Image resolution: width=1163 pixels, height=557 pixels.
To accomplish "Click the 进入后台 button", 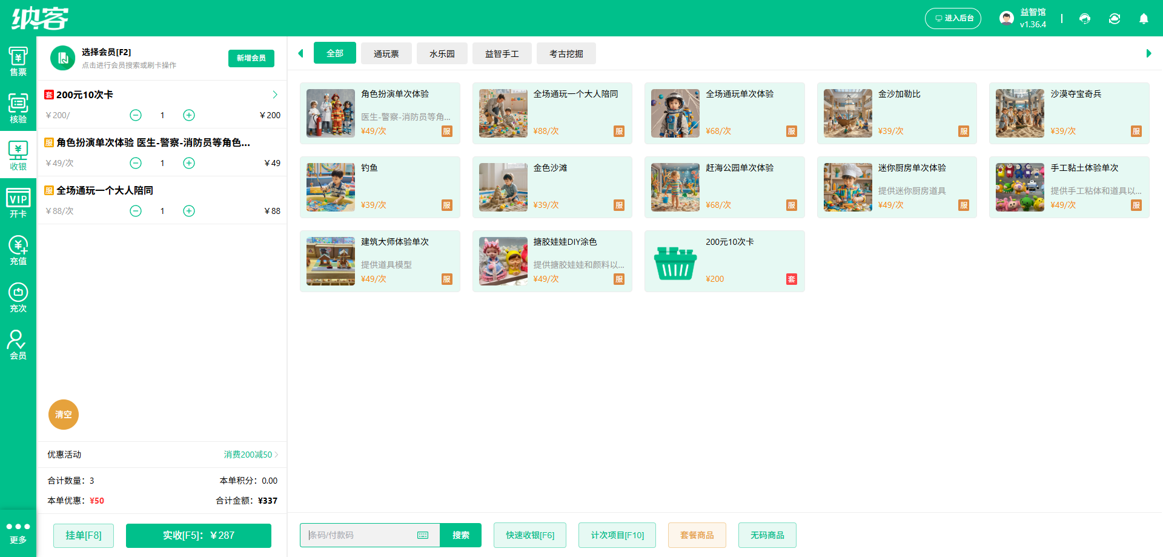I will tap(953, 18).
